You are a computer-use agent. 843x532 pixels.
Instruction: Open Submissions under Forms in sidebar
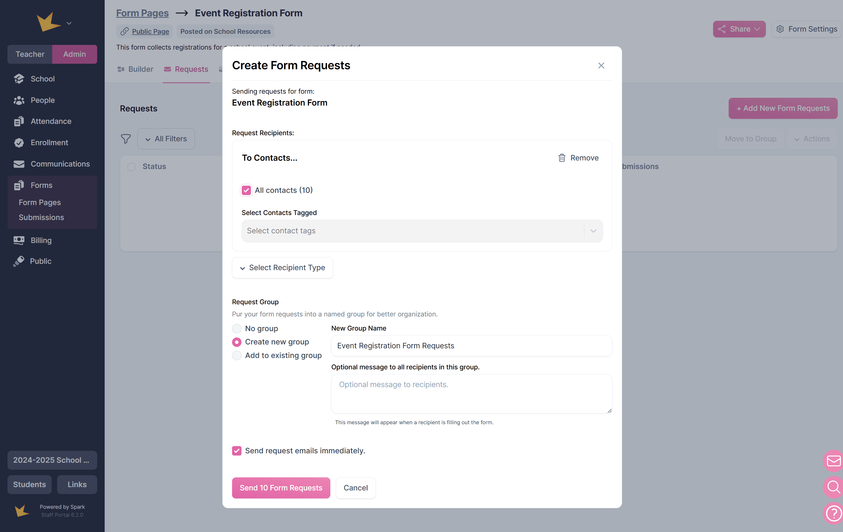coord(41,218)
